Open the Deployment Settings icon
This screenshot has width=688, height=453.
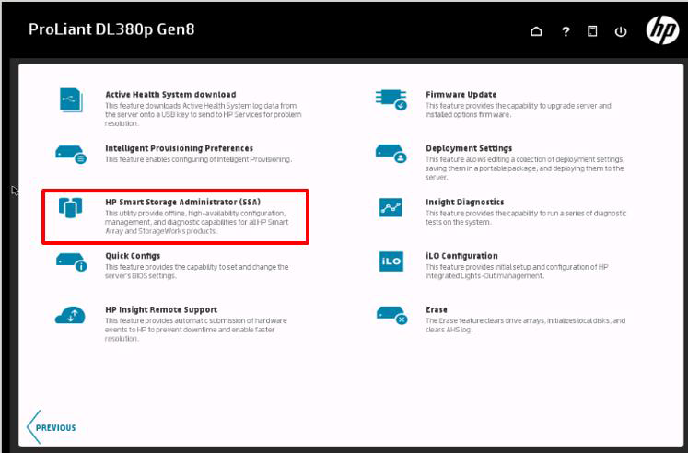(391, 153)
